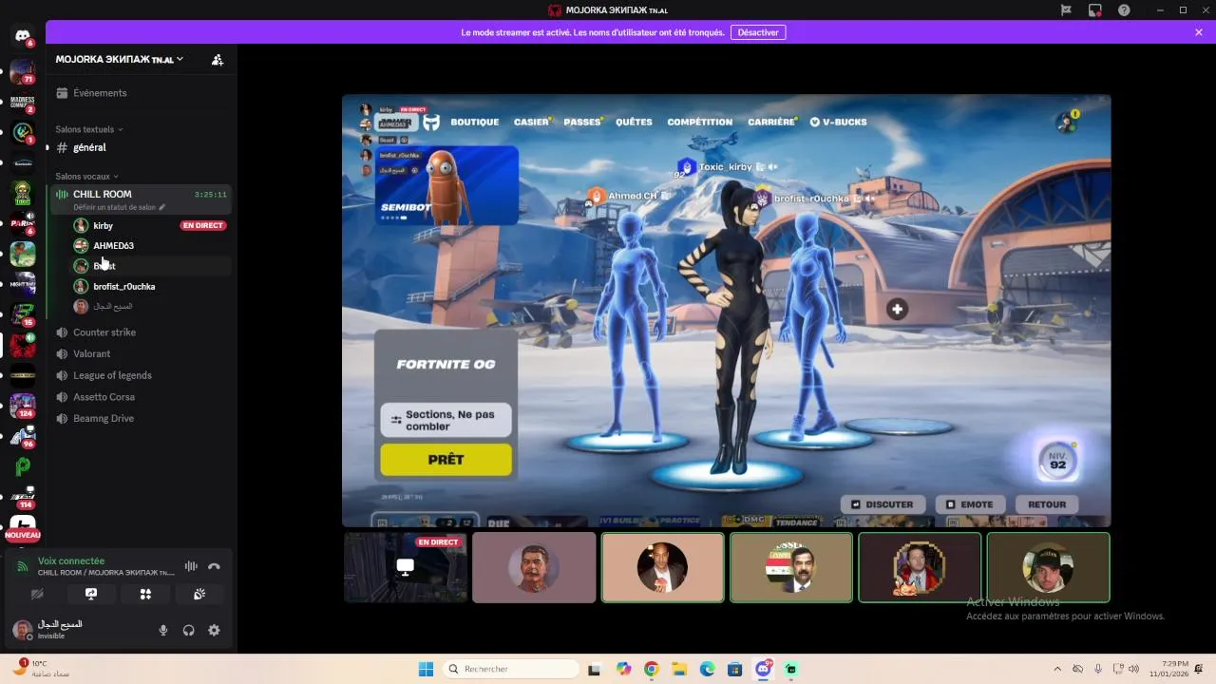1216x684 pixels.
Task: Open the soundboard icon in voice panel
Action: 199,594
